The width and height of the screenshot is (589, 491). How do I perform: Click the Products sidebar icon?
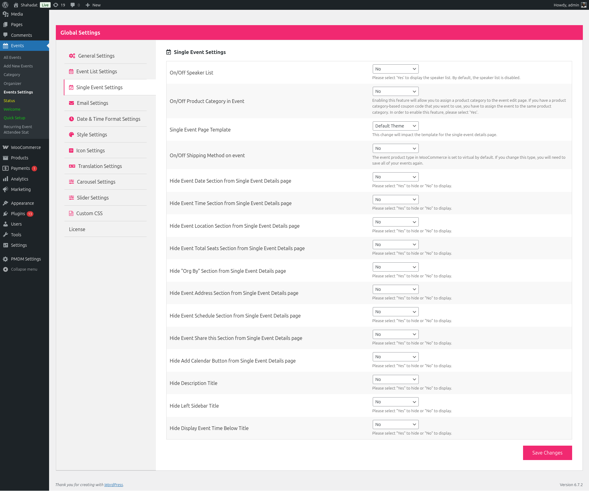[x=6, y=158]
